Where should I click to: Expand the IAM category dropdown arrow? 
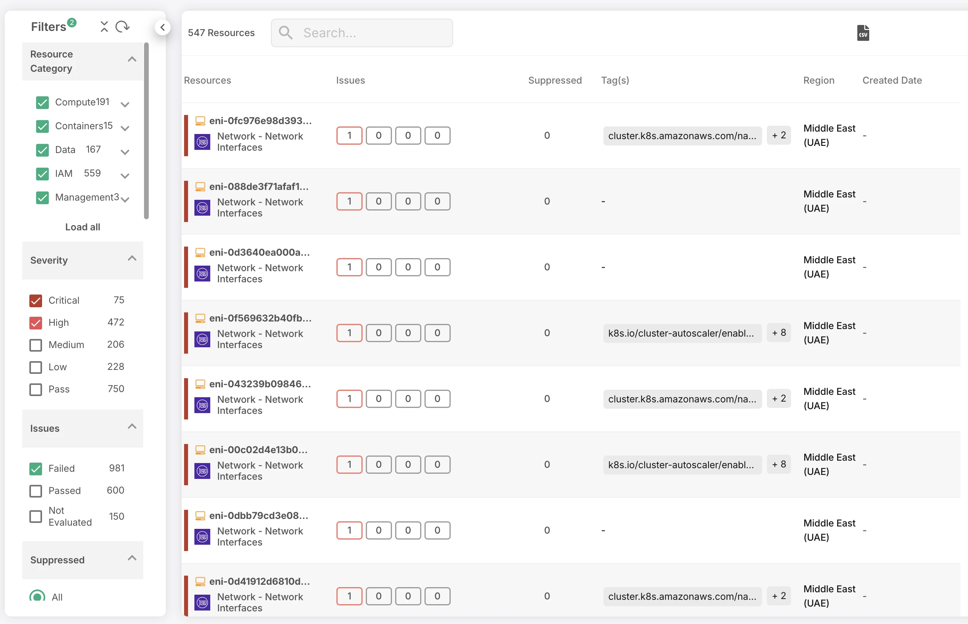pos(125,176)
